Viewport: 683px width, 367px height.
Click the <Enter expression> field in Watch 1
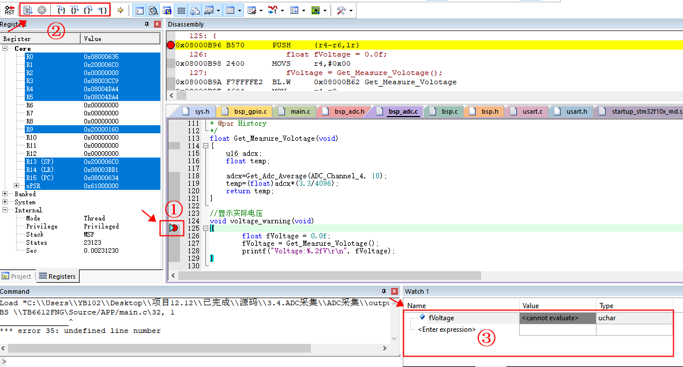pos(447,329)
